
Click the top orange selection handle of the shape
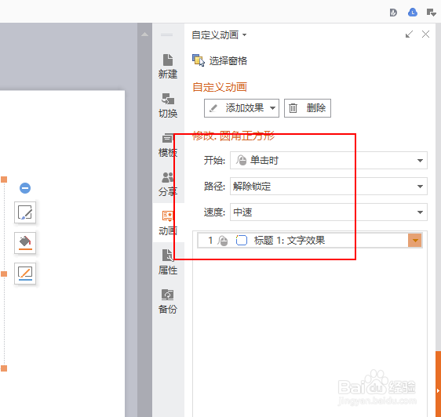(x=4, y=179)
